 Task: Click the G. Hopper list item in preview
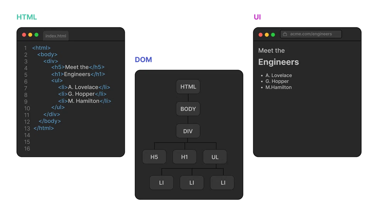pyautogui.click(x=277, y=81)
